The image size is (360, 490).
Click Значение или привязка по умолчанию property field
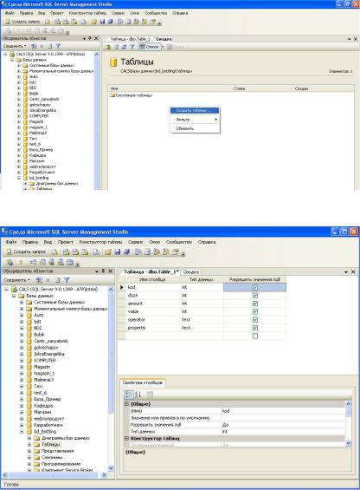[283, 417]
